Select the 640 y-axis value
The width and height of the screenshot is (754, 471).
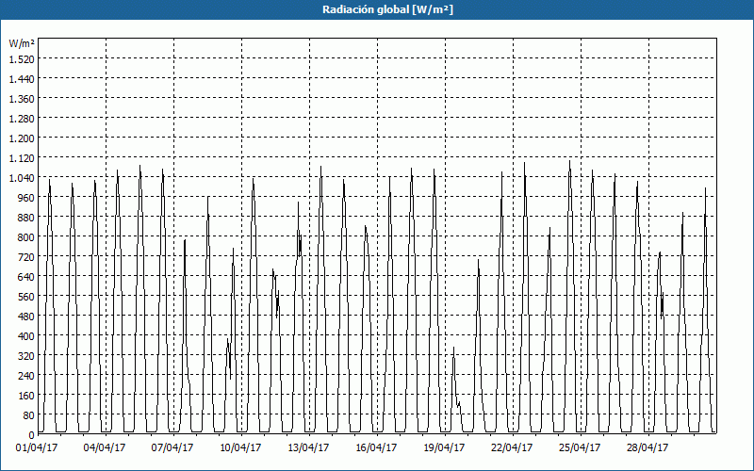(x=26, y=276)
